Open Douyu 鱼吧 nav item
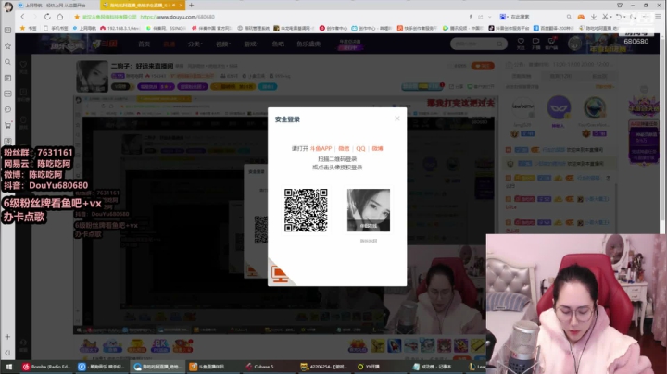 (x=278, y=44)
